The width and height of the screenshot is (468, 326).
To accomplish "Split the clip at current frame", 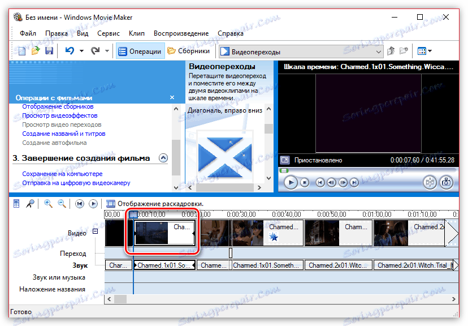I will pos(430,182).
